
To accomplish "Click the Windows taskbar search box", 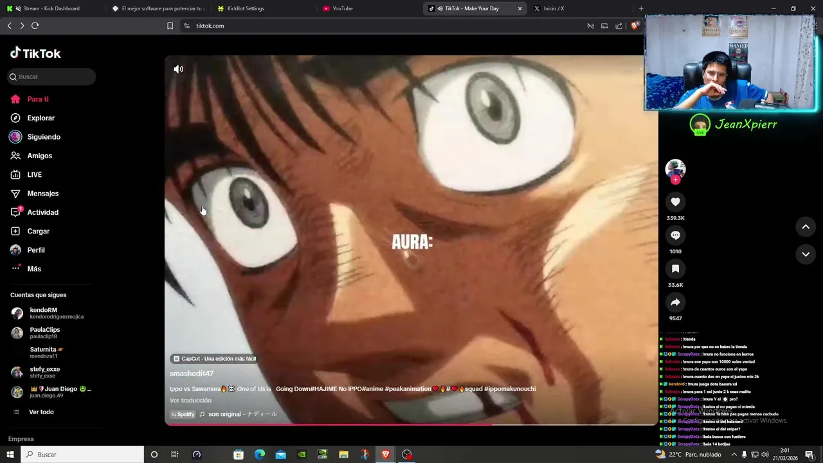I will [x=82, y=455].
